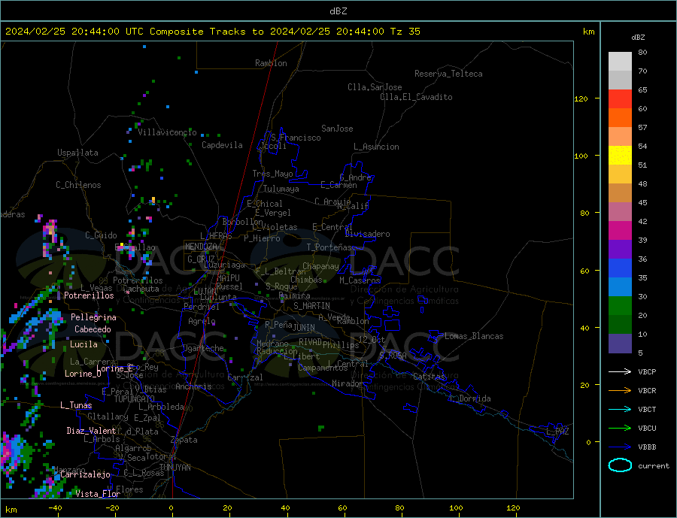Click the Lucila station label
This screenshot has width=677, height=518.
point(83,344)
